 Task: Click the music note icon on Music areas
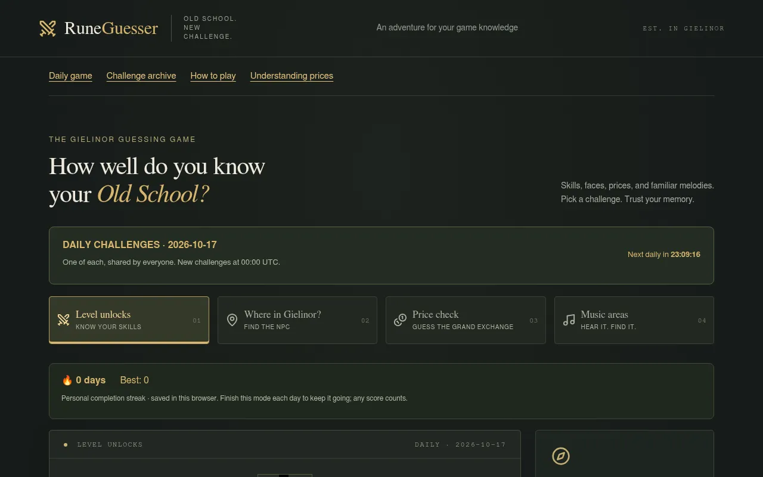(x=569, y=320)
